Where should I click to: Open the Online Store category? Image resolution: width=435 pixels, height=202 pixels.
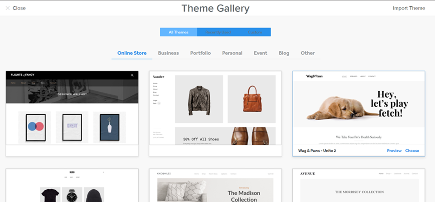tap(132, 53)
